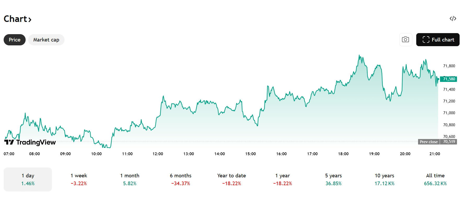The height and width of the screenshot is (205, 463).
Task: Take a chart snapshot with camera icon
Action: [x=406, y=40]
